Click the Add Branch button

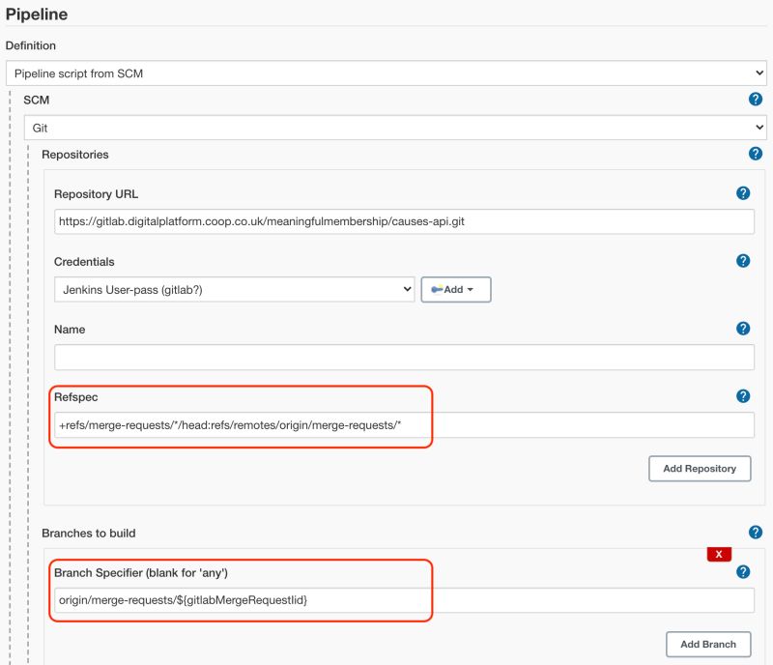(x=707, y=644)
